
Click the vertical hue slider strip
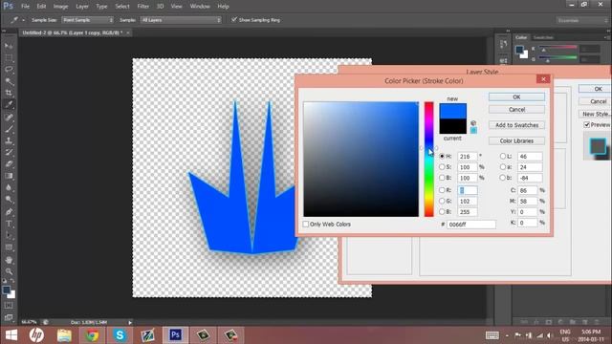click(429, 160)
